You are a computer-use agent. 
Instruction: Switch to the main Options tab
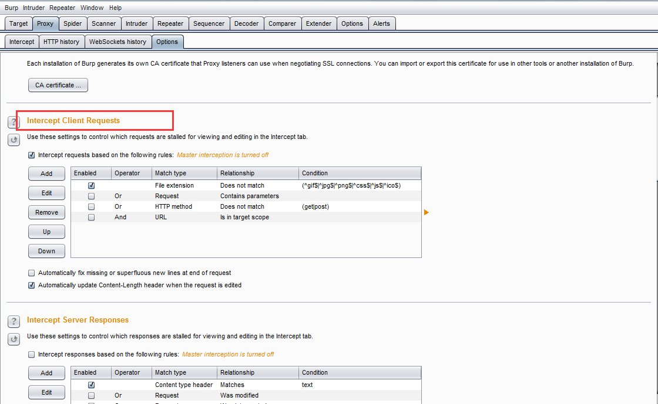352,23
